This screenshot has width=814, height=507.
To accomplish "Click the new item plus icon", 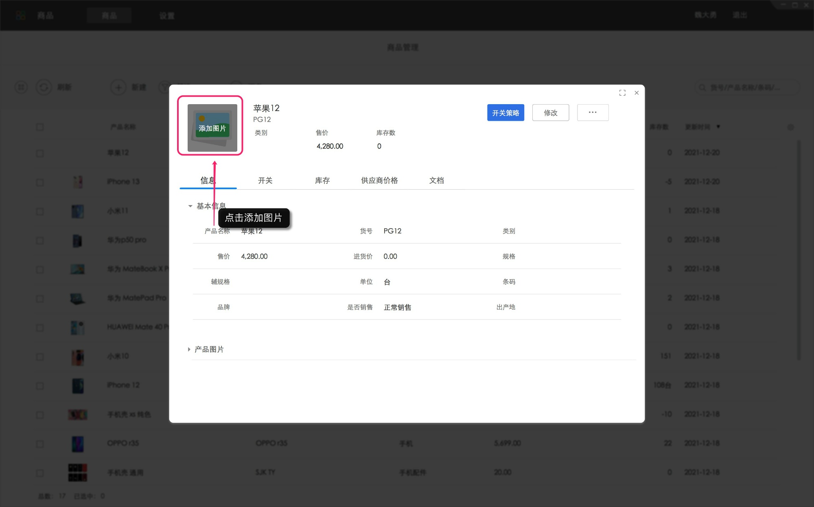I will [118, 87].
